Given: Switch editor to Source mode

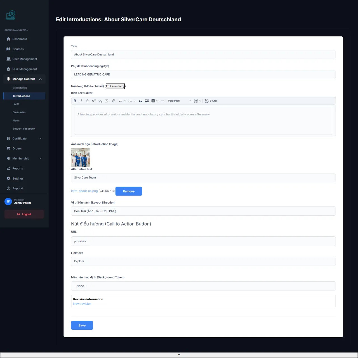Looking at the screenshot, I should click(211, 101).
